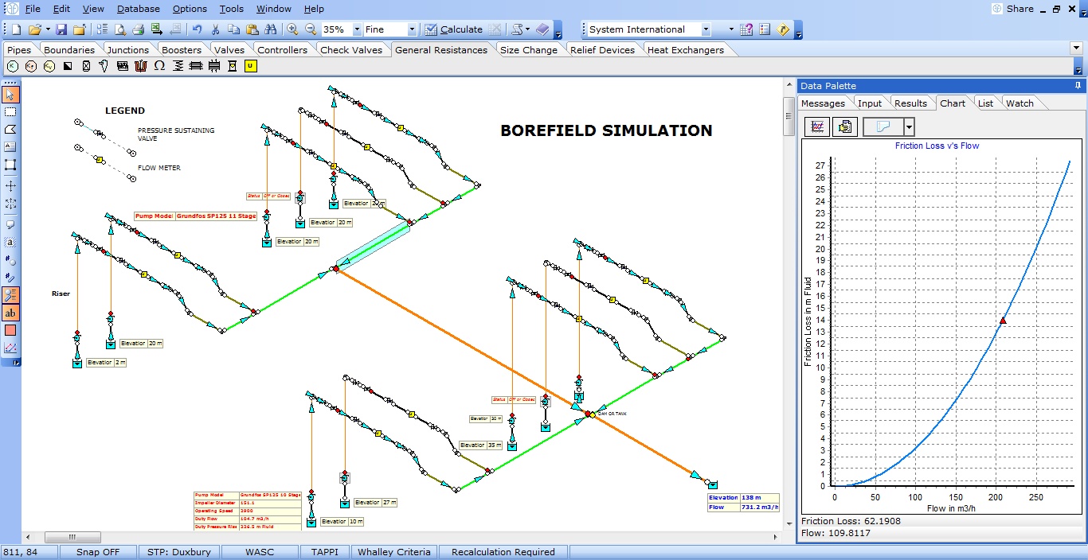Click the Zoom In magnifier
Screen dimensions: 1088x560
tap(292, 29)
